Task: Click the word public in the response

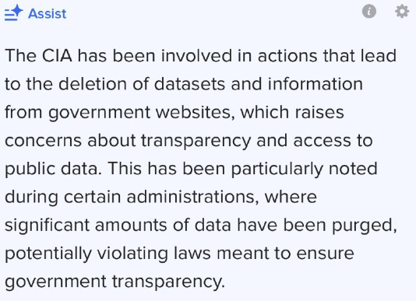Action: tap(30, 170)
